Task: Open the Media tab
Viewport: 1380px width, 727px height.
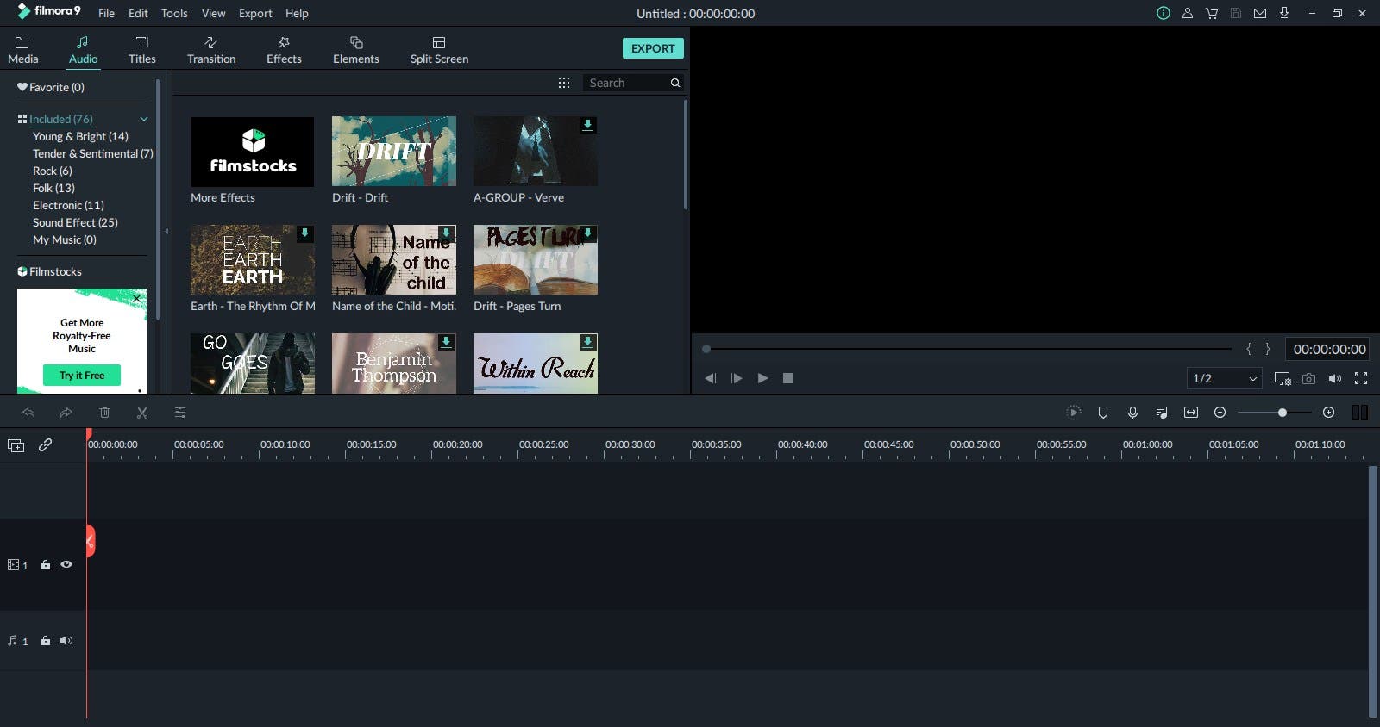Action: pyautogui.click(x=22, y=50)
